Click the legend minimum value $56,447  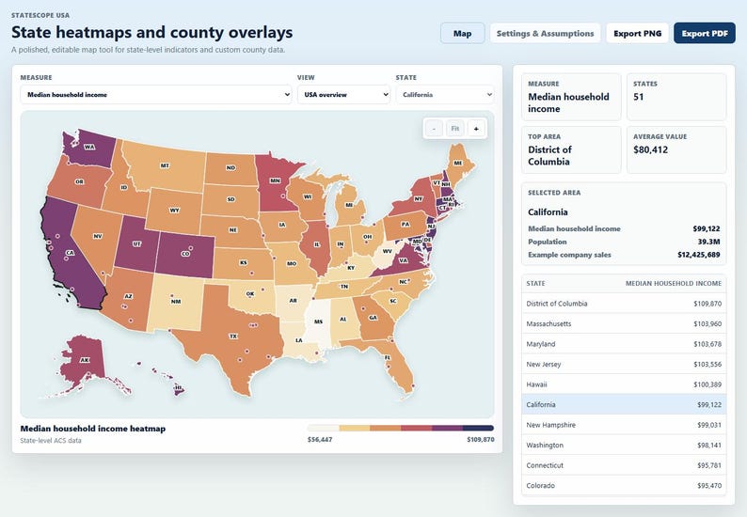[x=320, y=439]
